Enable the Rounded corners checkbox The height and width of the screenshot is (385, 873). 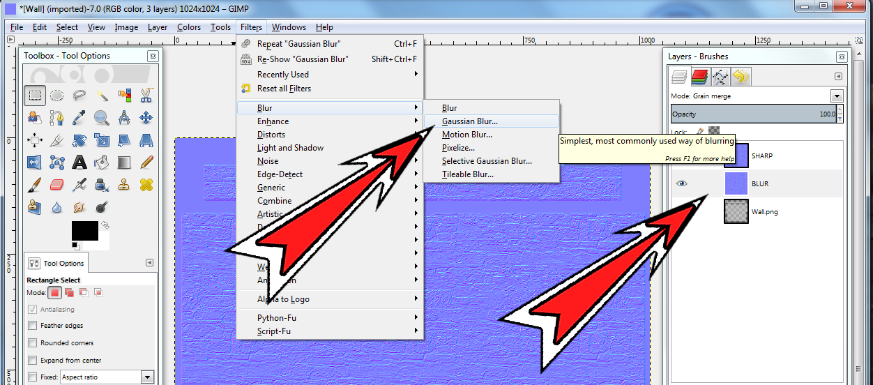pos(32,343)
